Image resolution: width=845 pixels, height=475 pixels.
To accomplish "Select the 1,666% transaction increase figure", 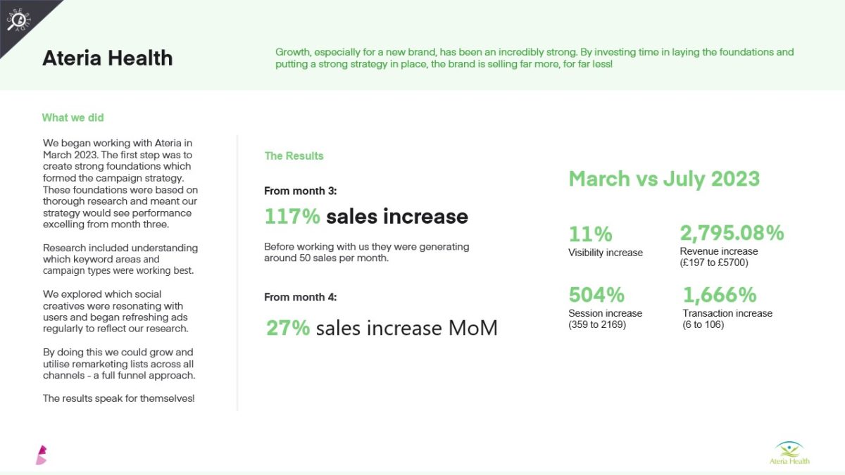I will [720, 294].
